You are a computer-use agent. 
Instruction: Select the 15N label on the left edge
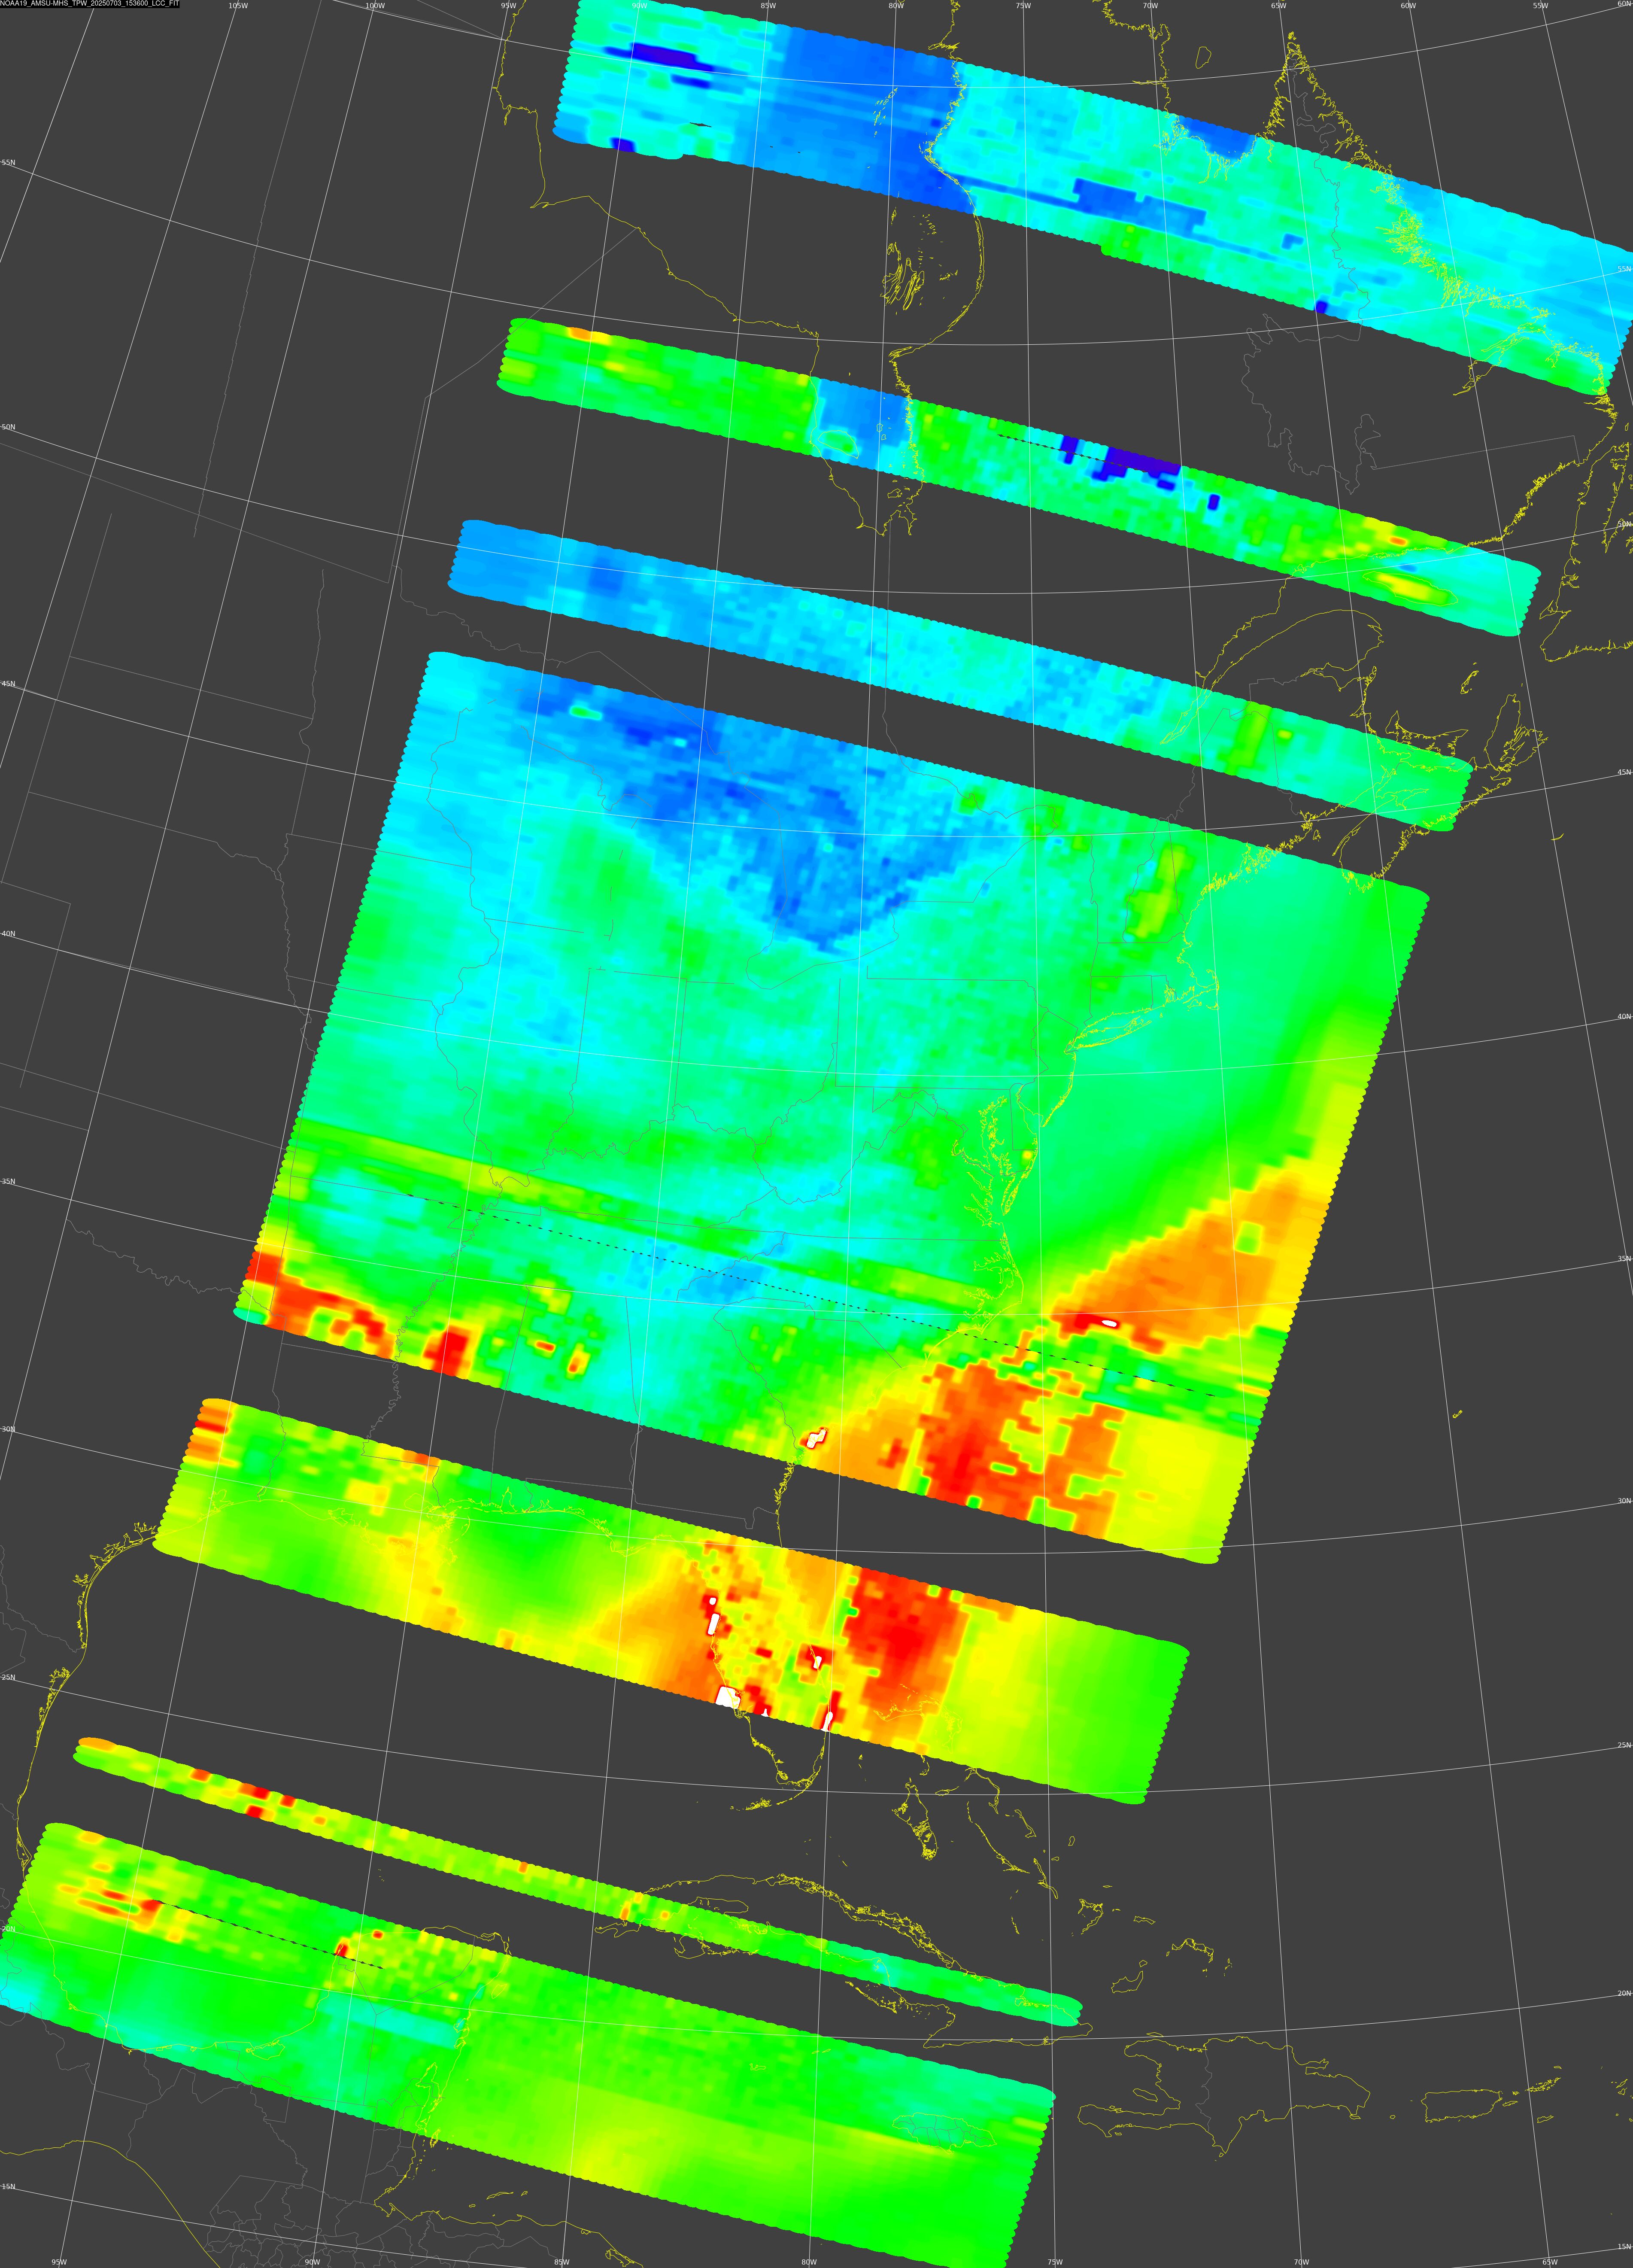point(8,2187)
